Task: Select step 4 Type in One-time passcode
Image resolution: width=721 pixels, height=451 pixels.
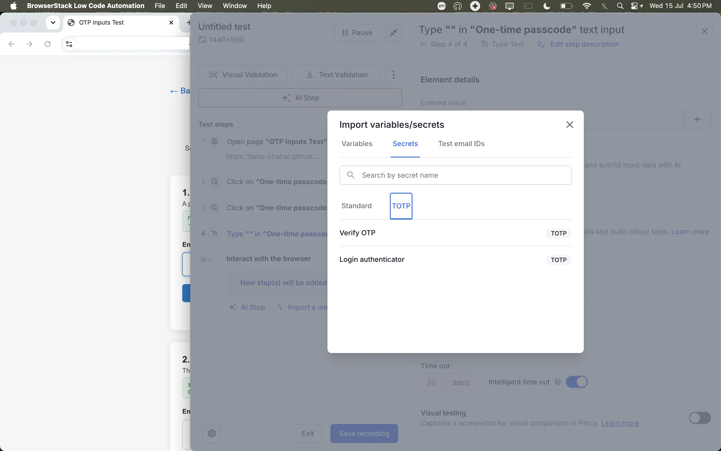Action: point(277,234)
